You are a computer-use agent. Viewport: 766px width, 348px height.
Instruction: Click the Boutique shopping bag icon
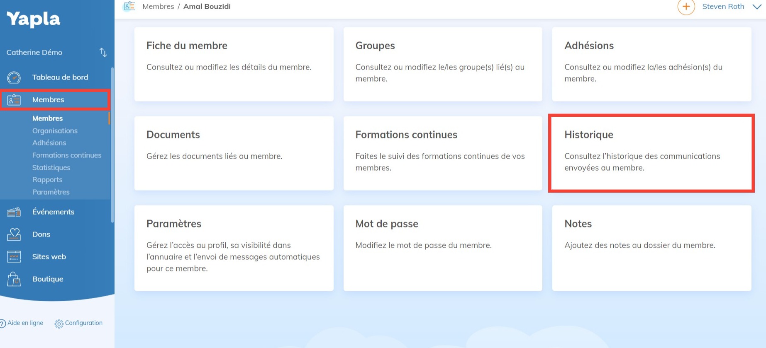pyautogui.click(x=14, y=279)
